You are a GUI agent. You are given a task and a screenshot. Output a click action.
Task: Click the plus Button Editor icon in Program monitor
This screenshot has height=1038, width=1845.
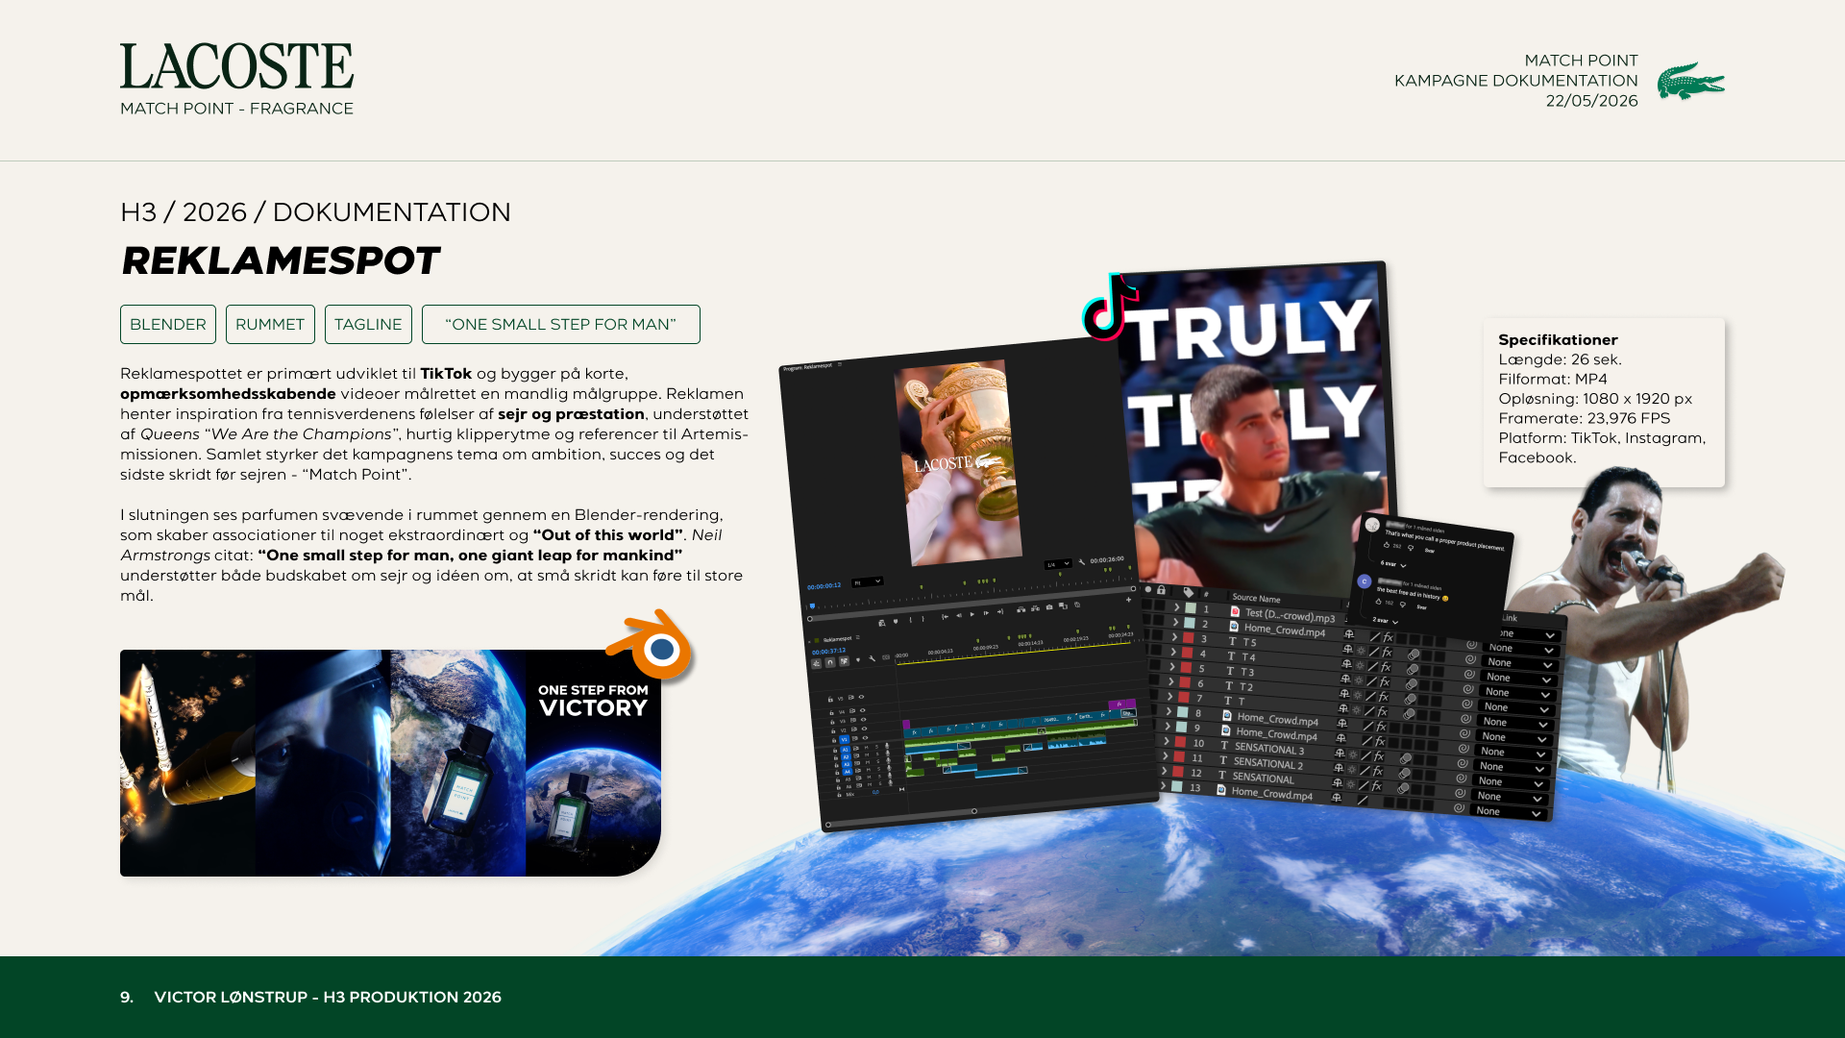(1128, 600)
